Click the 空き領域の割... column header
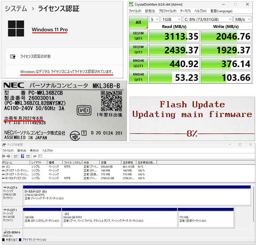 click(x=146, y=162)
